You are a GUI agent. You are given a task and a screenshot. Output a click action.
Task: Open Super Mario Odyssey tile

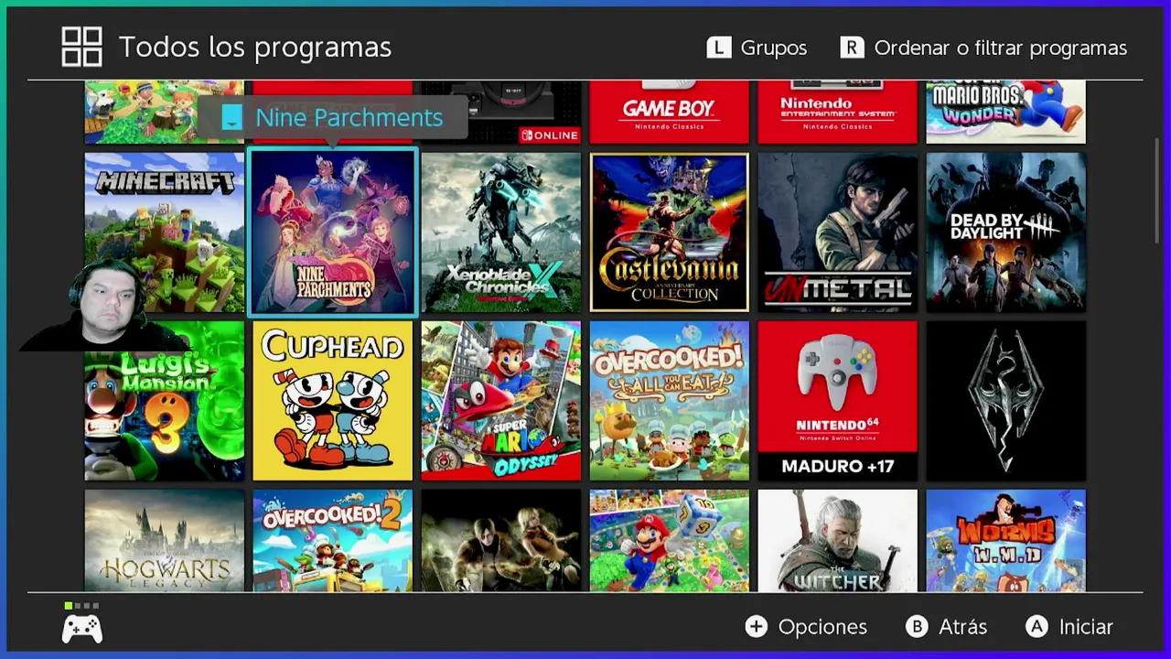(501, 401)
